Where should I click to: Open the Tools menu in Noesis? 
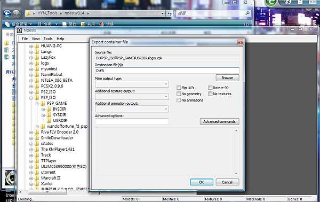[x=48, y=38]
